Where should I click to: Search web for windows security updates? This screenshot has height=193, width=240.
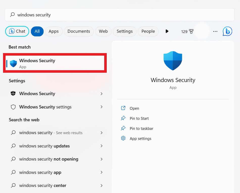44,146
